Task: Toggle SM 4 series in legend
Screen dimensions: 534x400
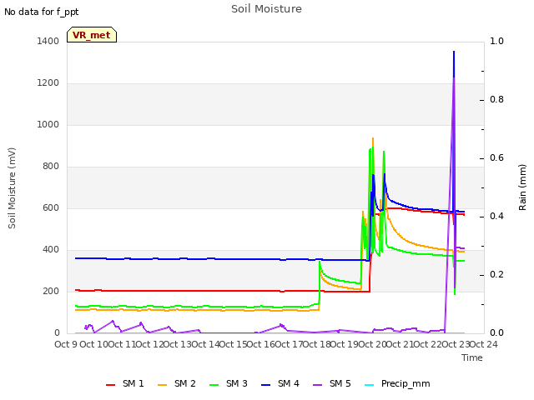Action: [x=280, y=383]
